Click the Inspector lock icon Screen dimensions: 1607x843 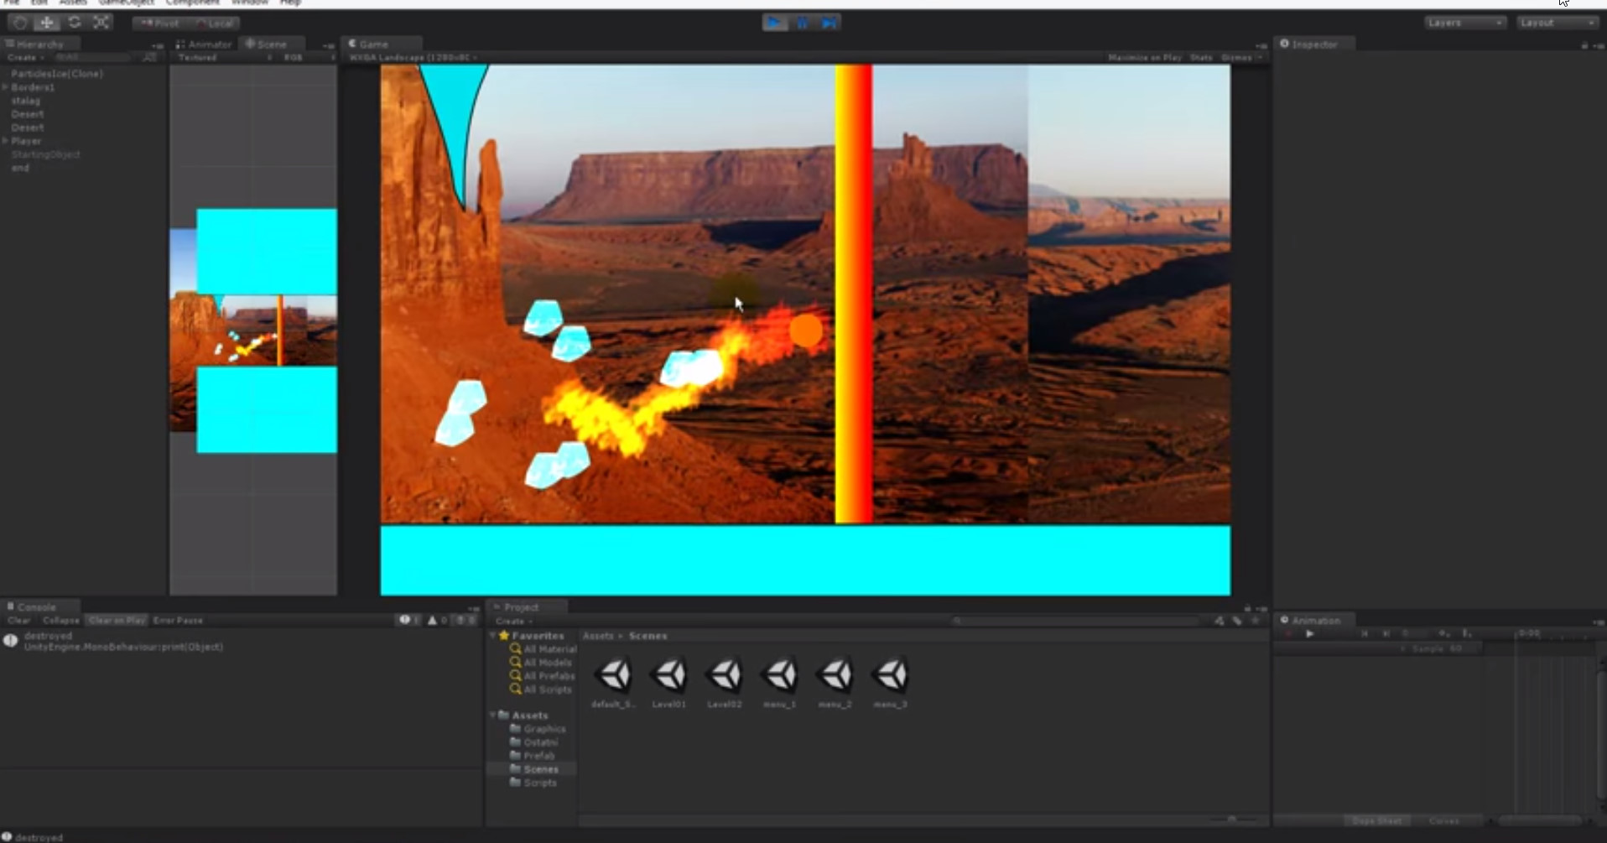tap(1584, 45)
